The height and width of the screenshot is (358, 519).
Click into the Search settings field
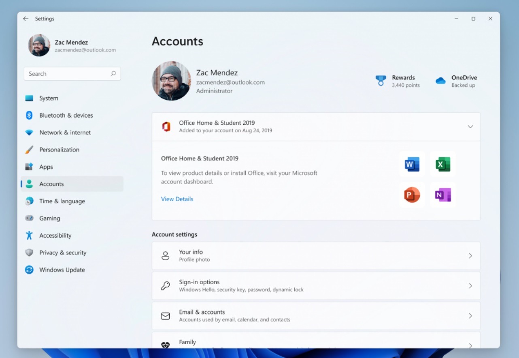click(67, 74)
